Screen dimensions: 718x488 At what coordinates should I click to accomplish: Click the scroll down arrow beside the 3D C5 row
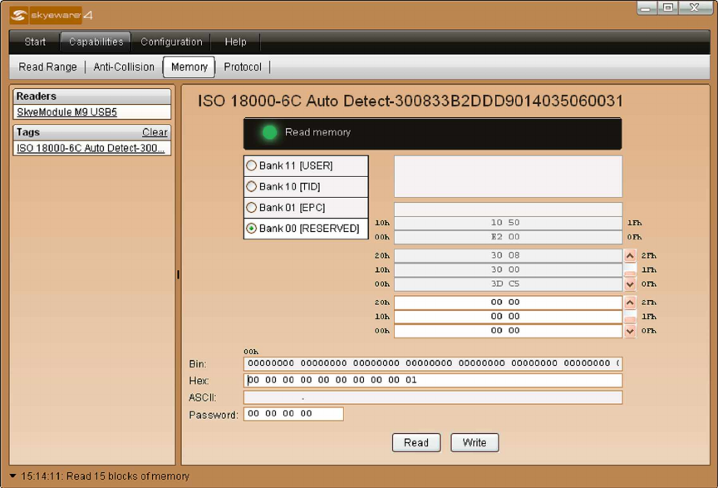click(630, 284)
